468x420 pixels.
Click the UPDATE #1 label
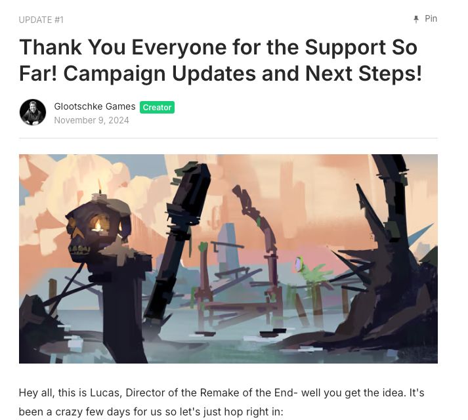tap(41, 20)
